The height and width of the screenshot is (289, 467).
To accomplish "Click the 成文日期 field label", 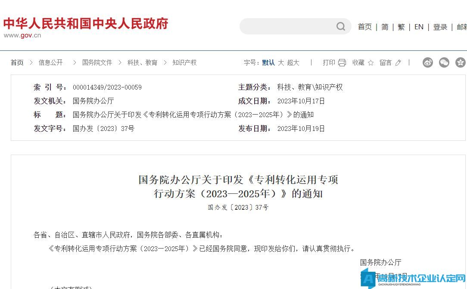I will point(254,101).
